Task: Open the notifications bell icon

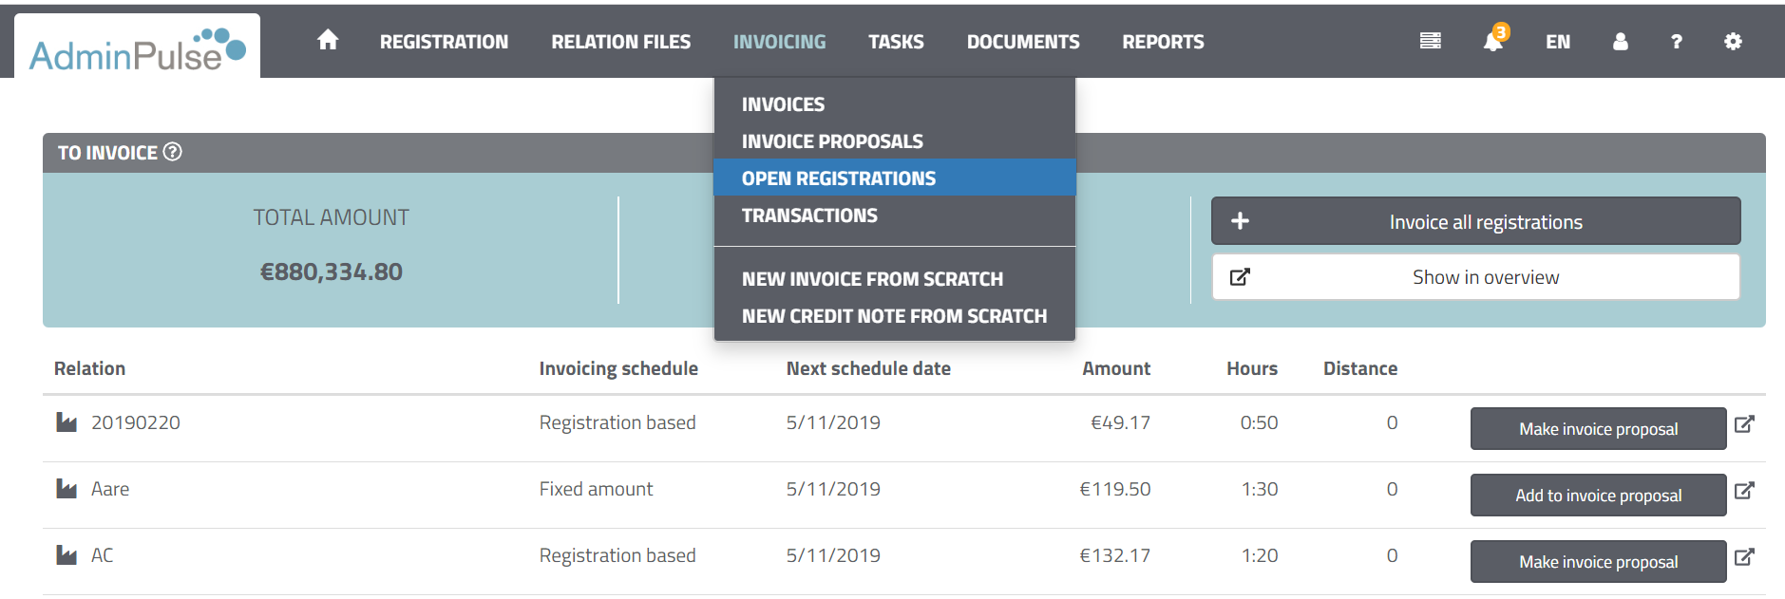Action: click(1492, 42)
